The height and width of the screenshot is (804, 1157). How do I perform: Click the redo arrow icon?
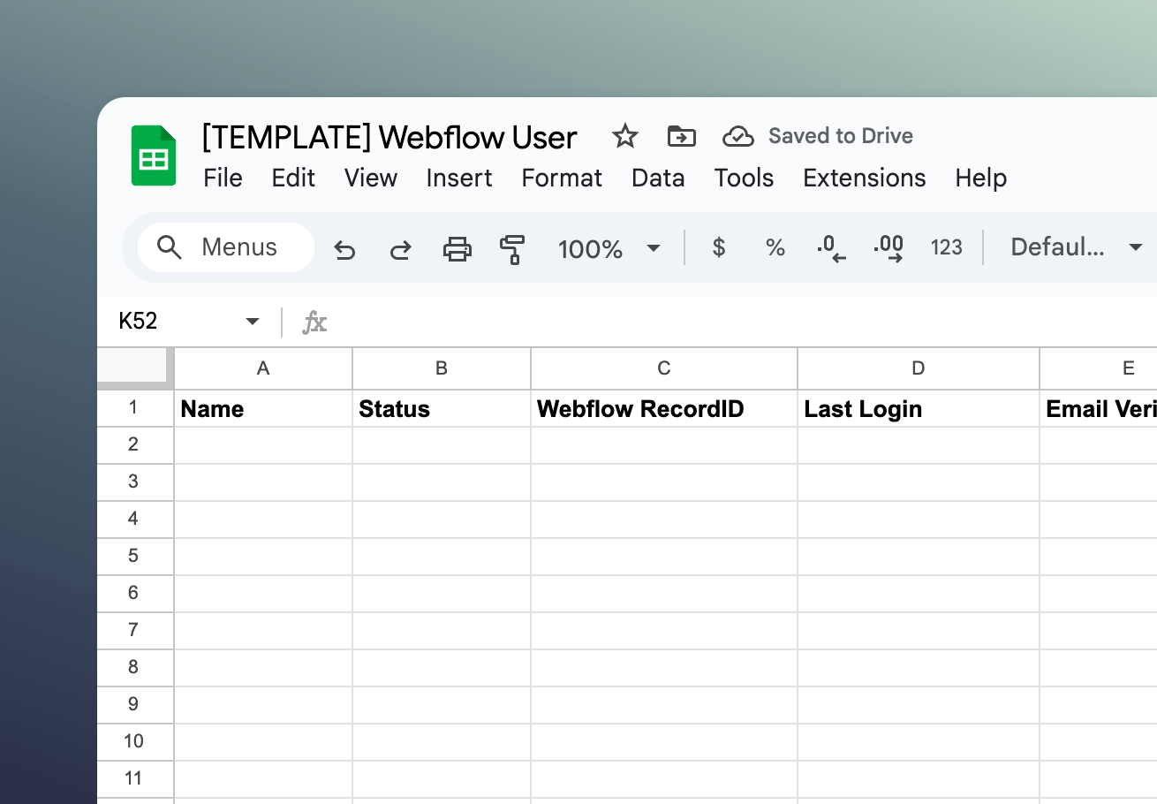tap(401, 249)
